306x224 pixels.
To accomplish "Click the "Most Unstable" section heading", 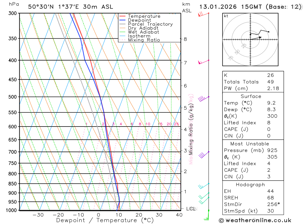I will (250, 144).
